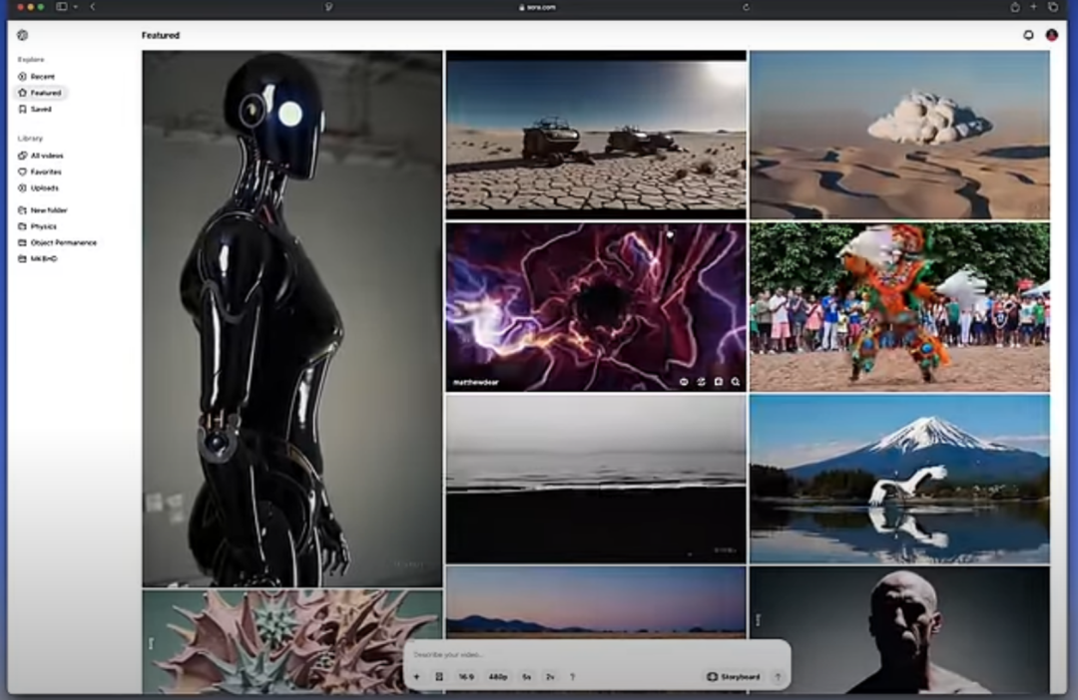The height and width of the screenshot is (700, 1078).
Task: Click the Storyboard button
Action: click(x=734, y=676)
